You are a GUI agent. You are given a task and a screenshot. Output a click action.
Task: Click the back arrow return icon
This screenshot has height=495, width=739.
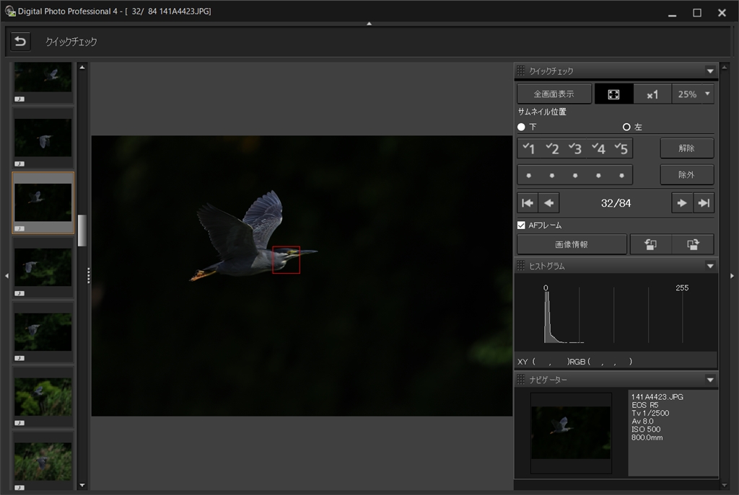click(x=20, y=42)
